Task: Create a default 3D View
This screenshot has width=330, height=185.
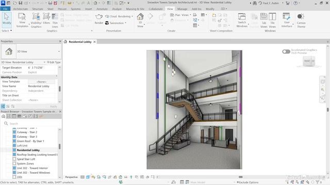Action: tap(140, 20)
